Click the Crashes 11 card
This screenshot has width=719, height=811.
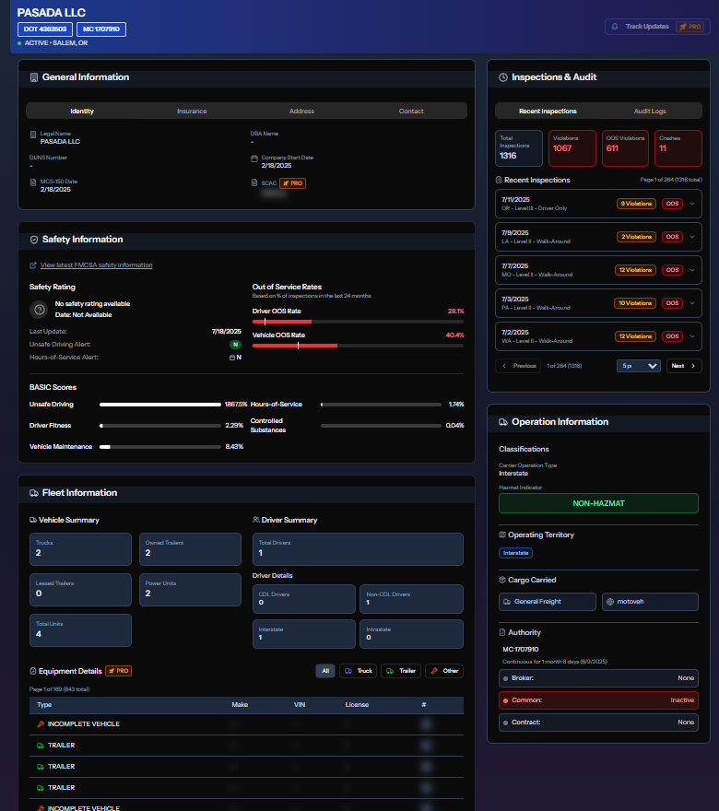tap(678, 148)
